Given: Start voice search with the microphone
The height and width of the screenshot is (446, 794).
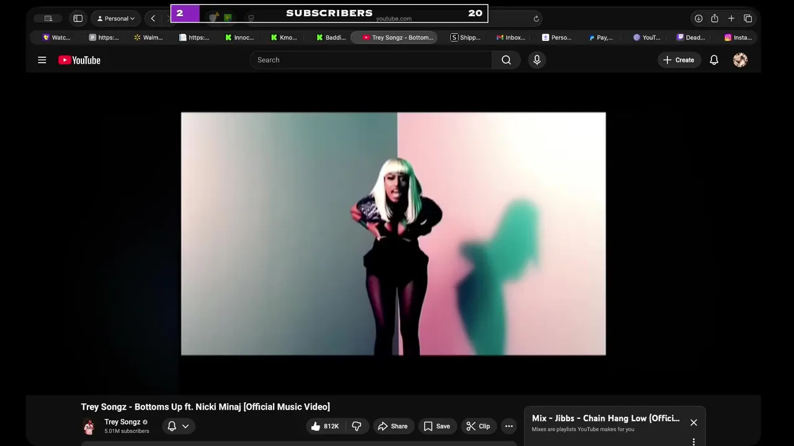Looking at the screenshot, I should [x=537, y=60].
